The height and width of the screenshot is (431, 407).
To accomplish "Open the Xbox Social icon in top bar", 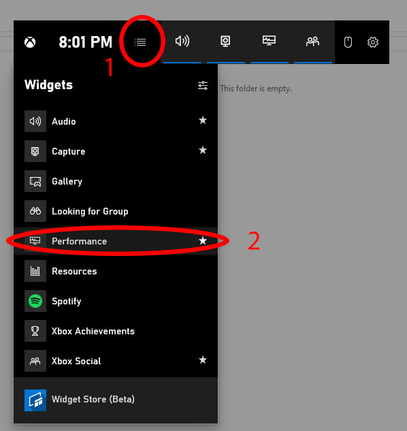I will [313, 42].
